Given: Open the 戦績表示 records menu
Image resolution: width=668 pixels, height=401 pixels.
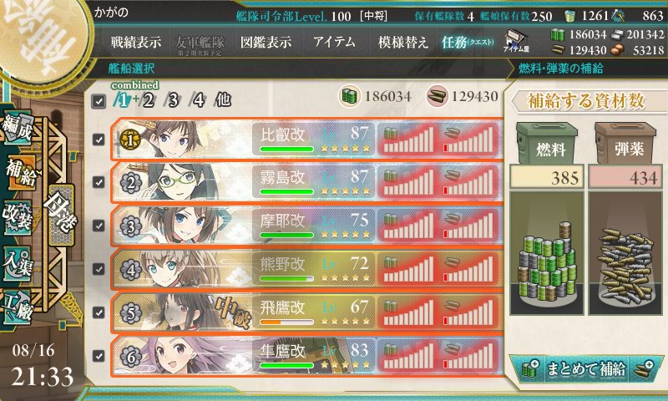Looking at the screenshot, I should coord(136,42).
